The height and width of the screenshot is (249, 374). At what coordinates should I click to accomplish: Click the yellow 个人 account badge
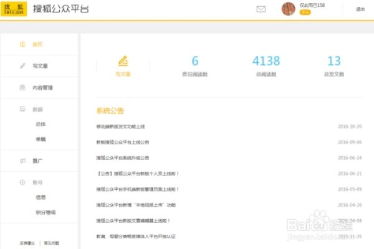click(305, 12)
